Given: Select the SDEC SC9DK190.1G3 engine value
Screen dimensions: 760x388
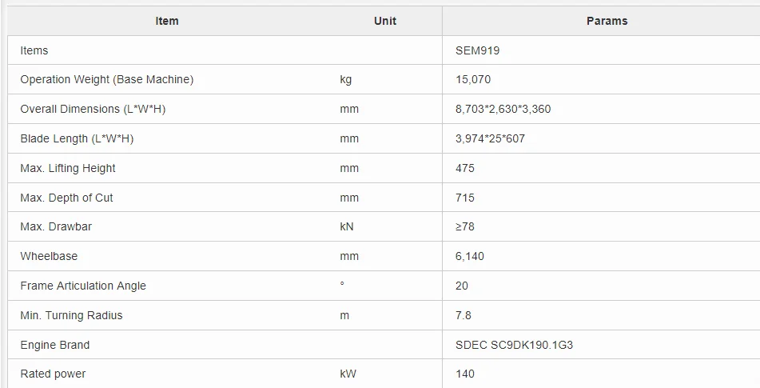Looking at the screenshot, I should click(514, 345).
